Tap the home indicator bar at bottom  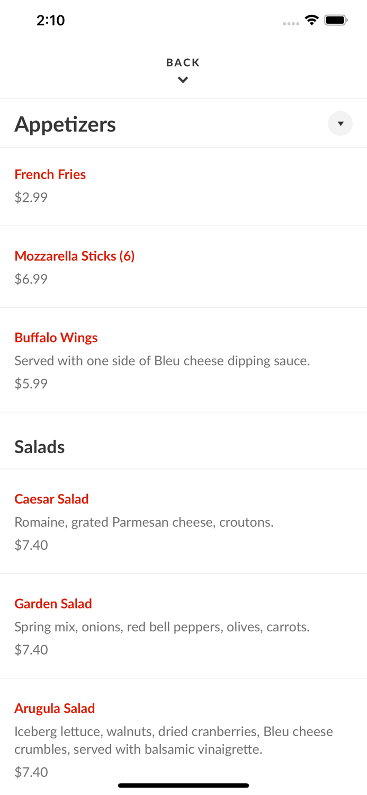183,785
